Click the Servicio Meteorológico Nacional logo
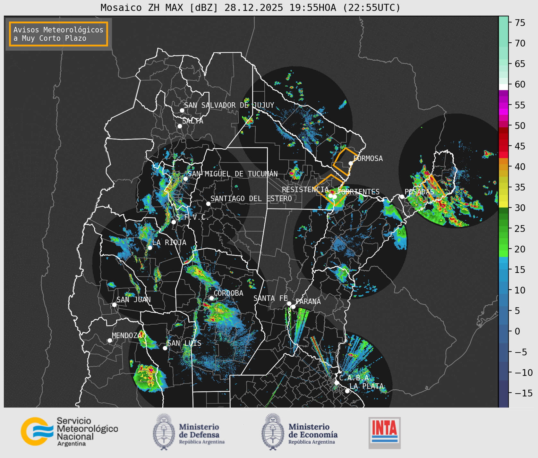538x458 pixels. coord(69,431)
